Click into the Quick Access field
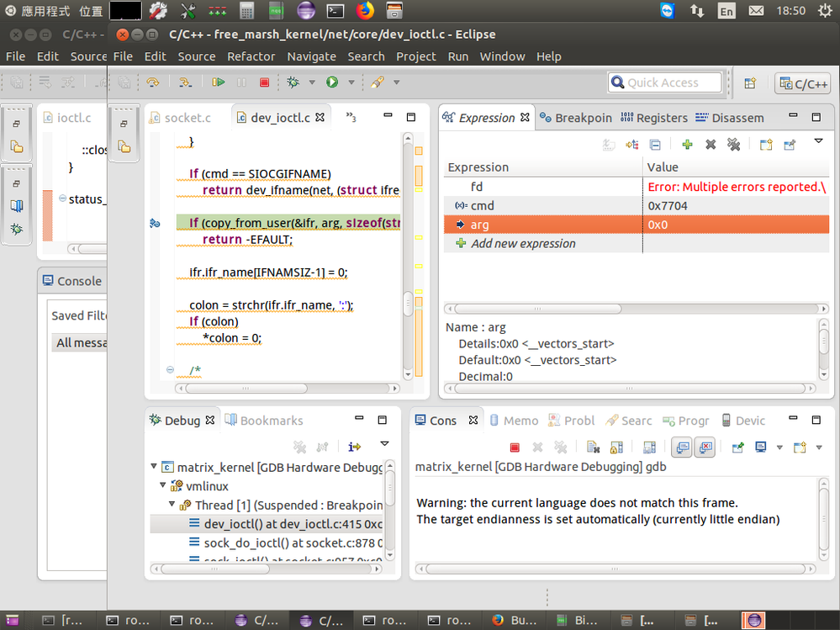 pyautogui.click(x=665, y=82)
